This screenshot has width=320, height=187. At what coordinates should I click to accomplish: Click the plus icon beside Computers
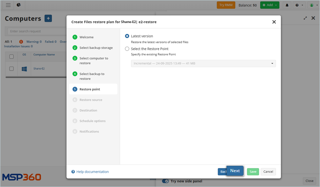point(48,18)
